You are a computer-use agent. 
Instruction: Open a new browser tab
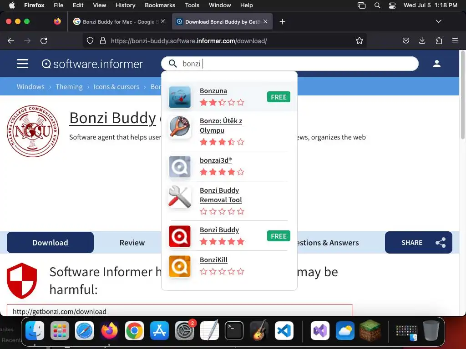pos(282,22)
